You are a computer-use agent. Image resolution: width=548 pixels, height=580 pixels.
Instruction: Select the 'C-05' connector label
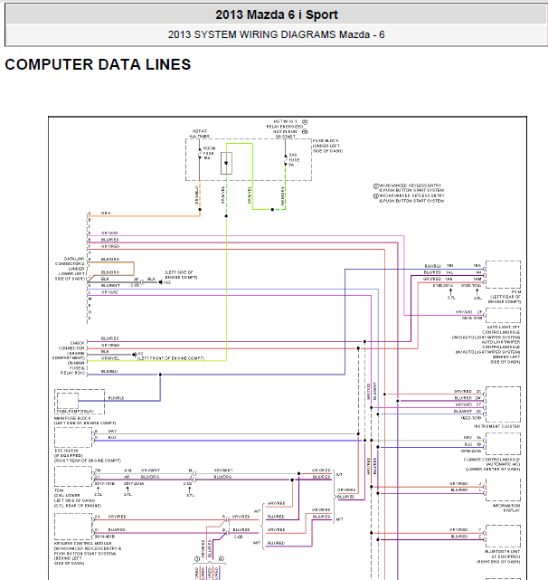pos(136,286)
